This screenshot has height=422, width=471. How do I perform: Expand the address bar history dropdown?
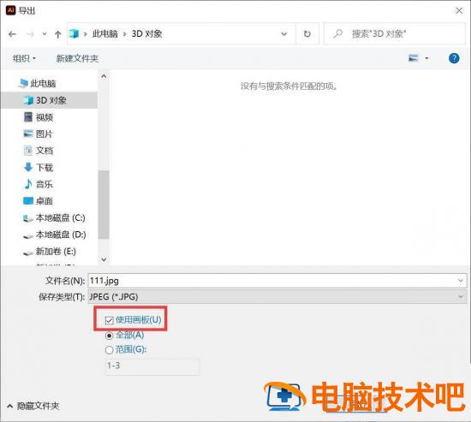click(283, 34)
